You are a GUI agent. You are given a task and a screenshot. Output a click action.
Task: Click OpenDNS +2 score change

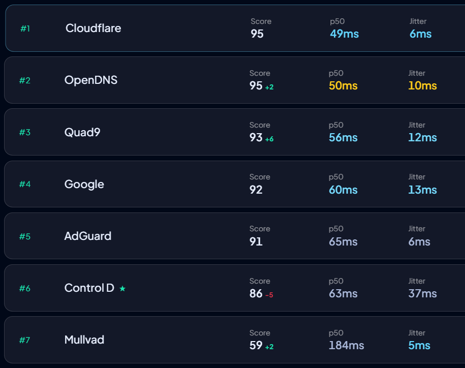pyautogui.click(x=269, y=87)
